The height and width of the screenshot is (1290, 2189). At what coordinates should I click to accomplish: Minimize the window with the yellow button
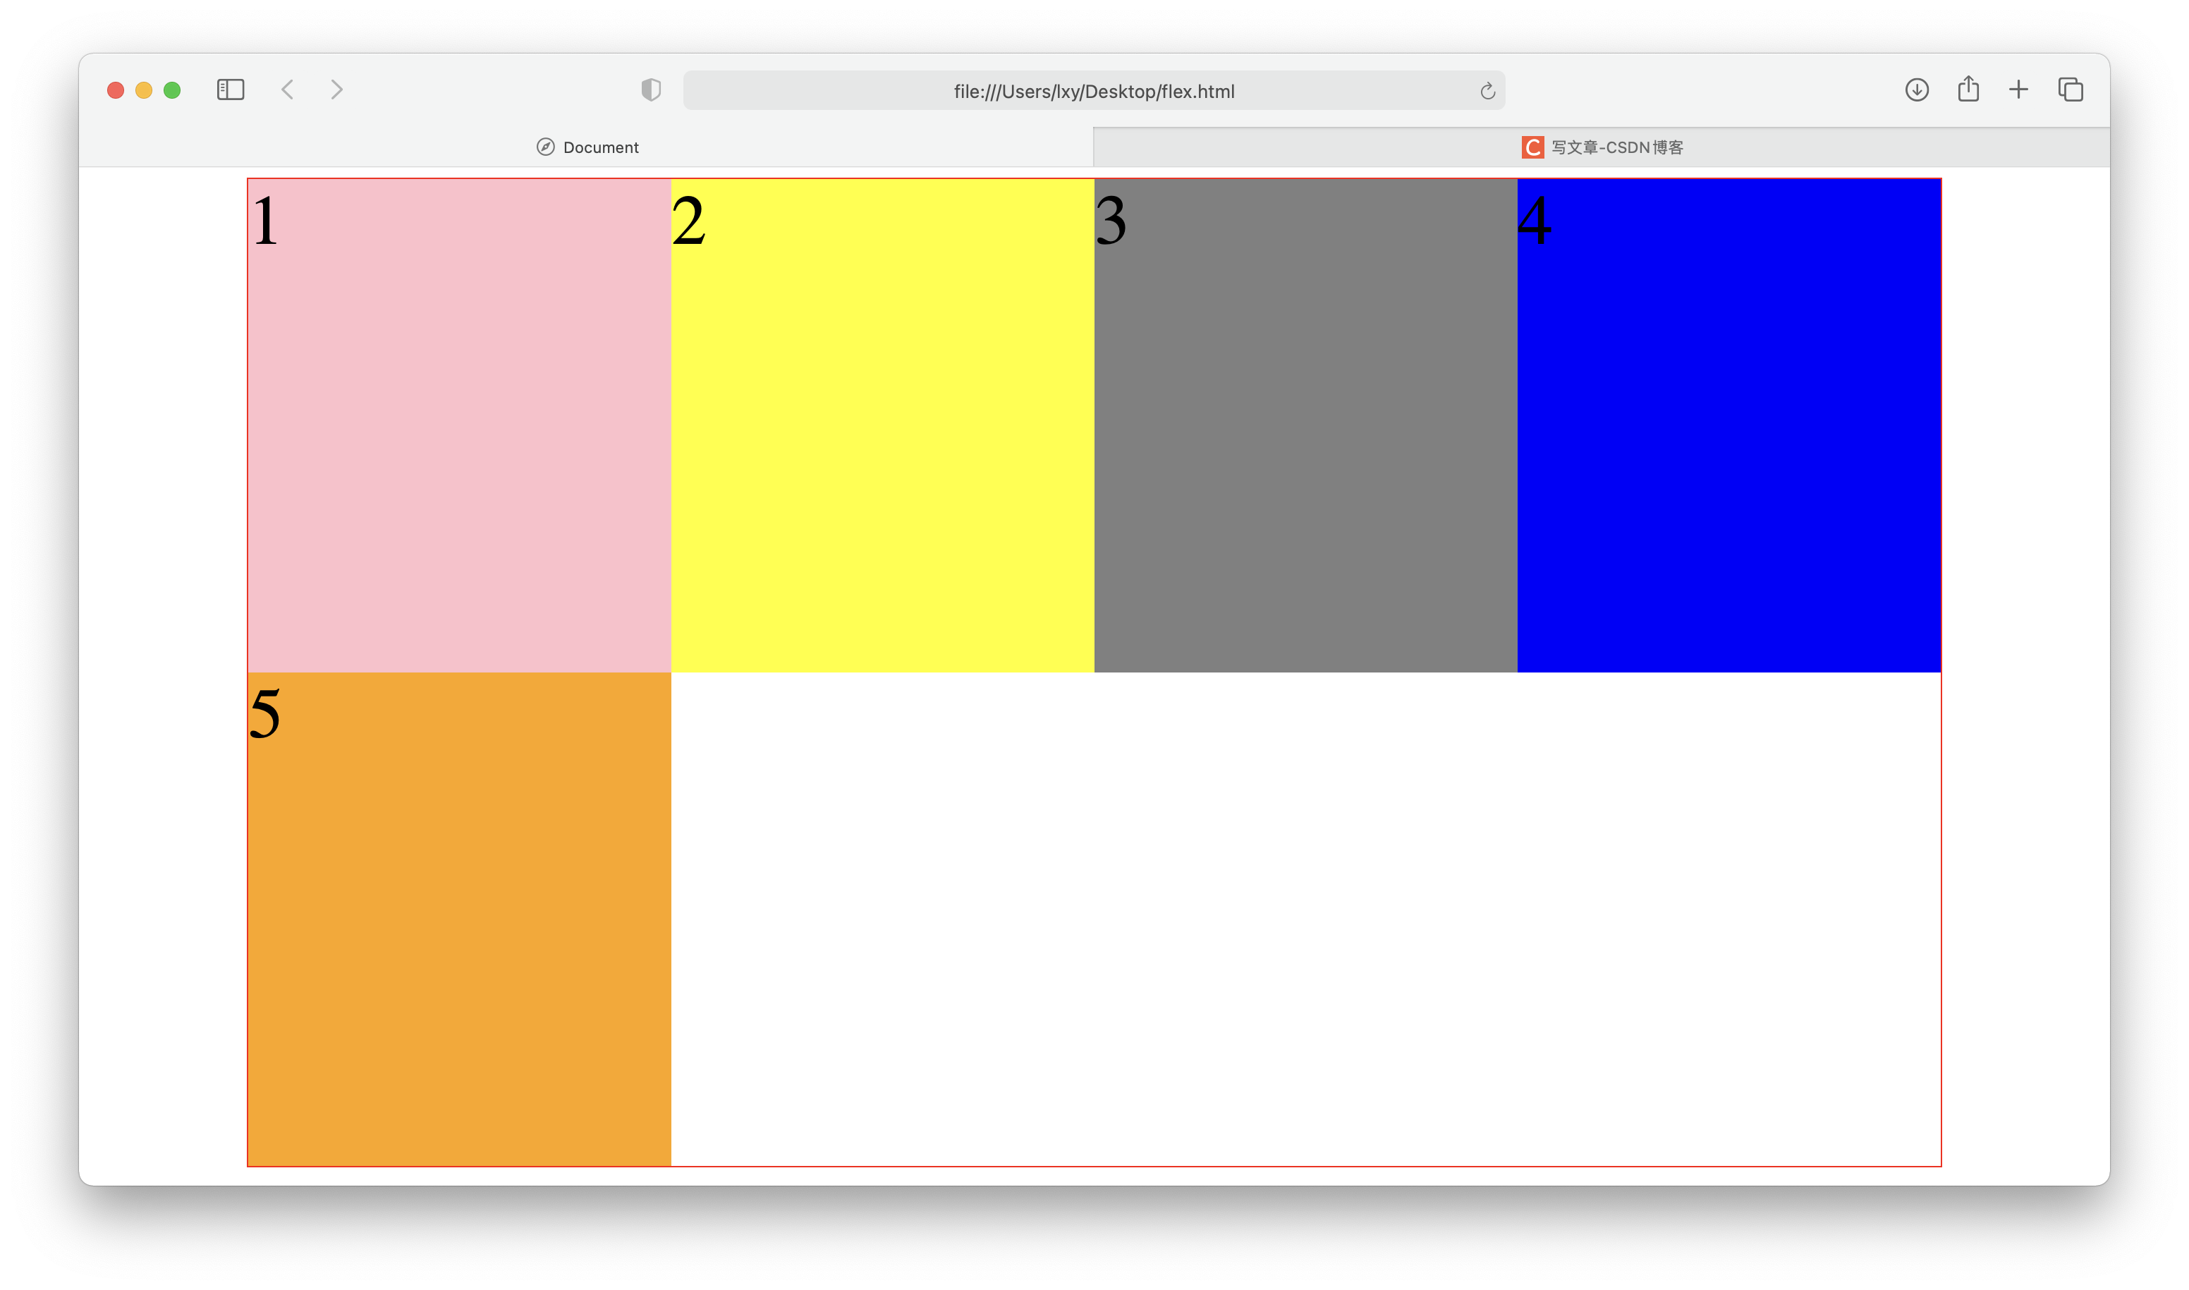pyautogui.click(x=145, y=90)
